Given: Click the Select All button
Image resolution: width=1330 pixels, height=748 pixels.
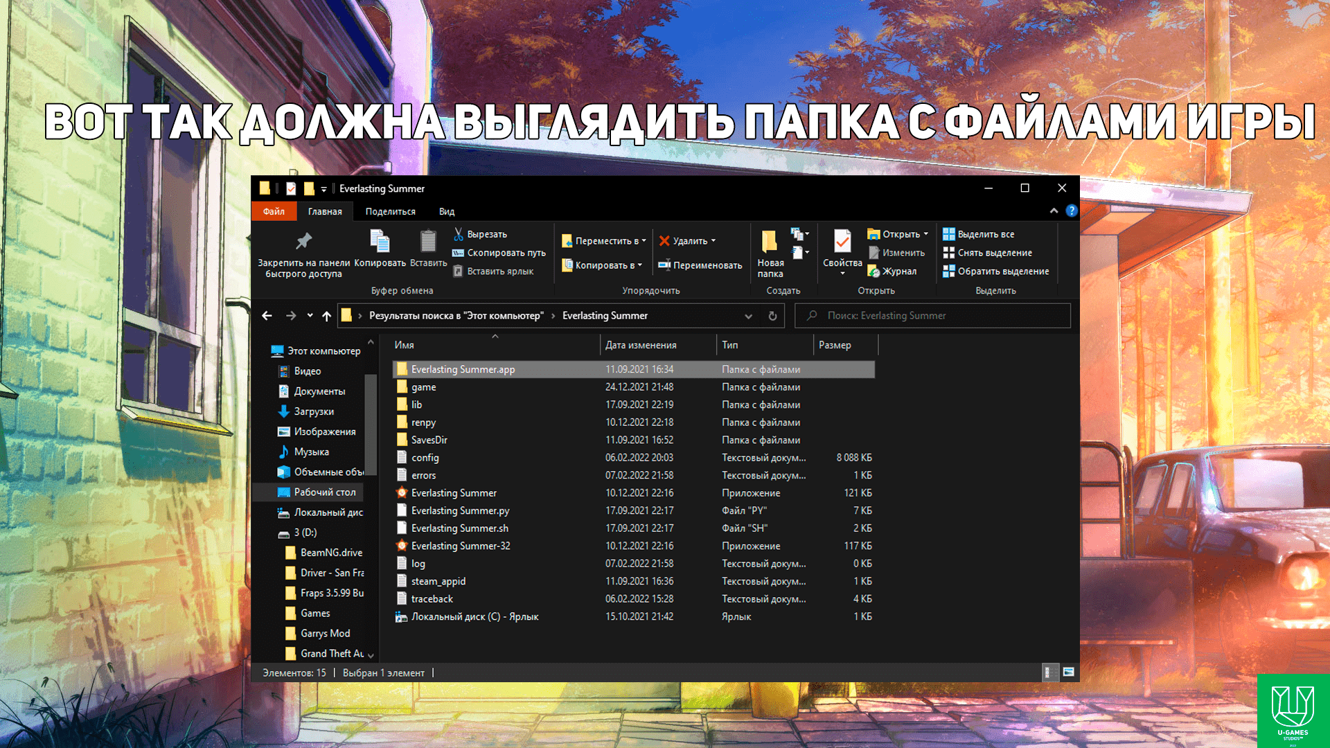Looking at the screenshot, I should pyautogui.click(x=978, y=234).
